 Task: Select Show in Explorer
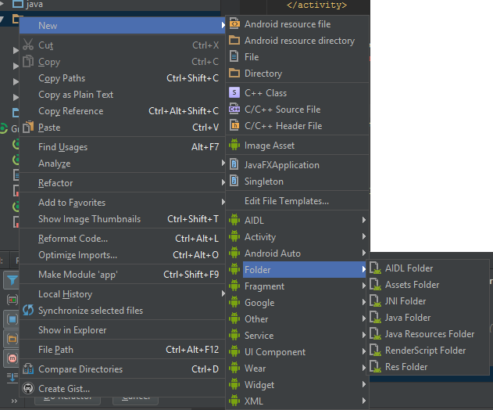123,329
